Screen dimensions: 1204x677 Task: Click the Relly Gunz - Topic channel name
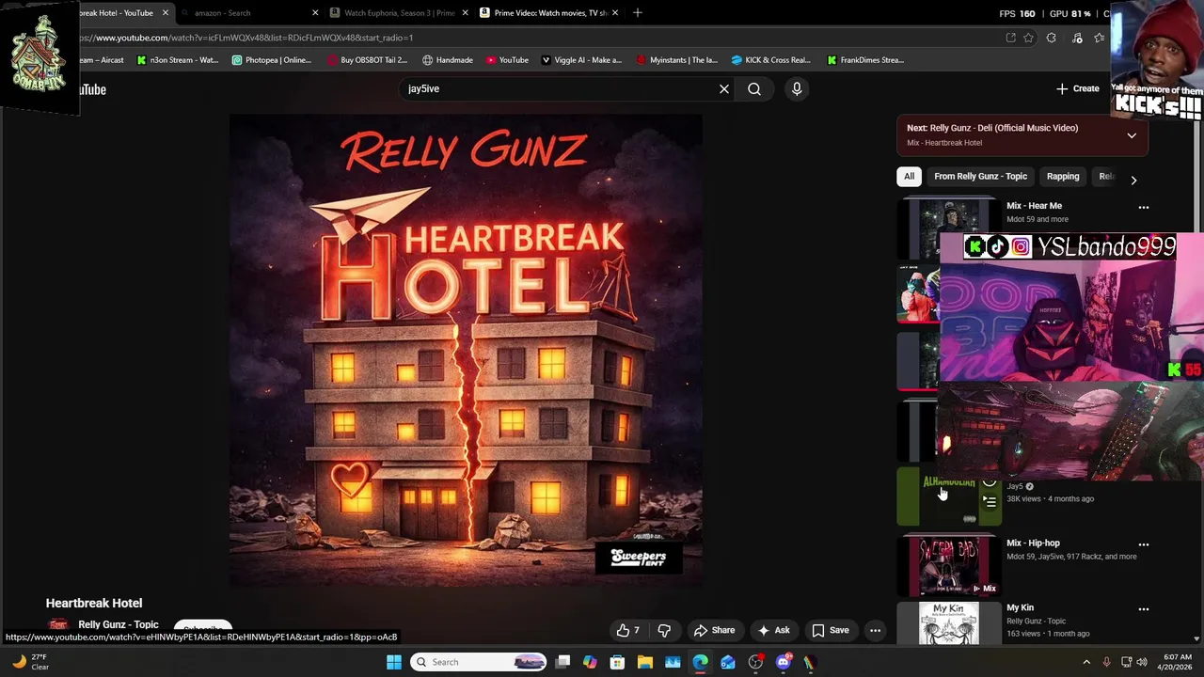click(119, 625)
